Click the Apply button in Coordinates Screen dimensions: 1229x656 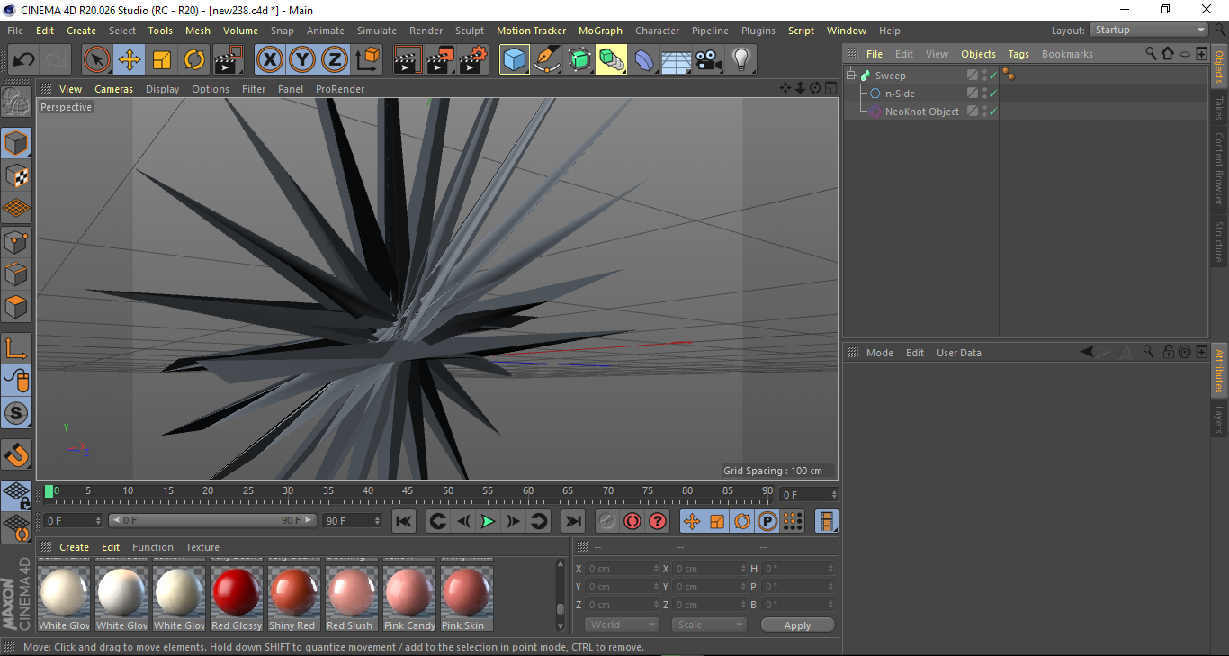(797, 625)
